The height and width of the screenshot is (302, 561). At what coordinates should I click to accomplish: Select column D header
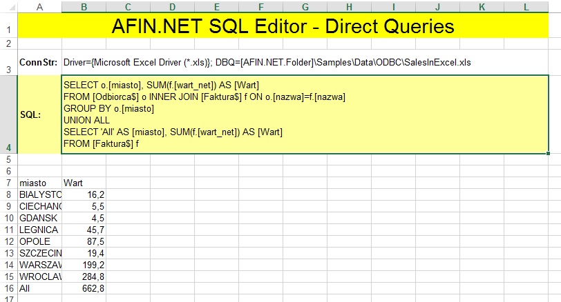[172, 7]
